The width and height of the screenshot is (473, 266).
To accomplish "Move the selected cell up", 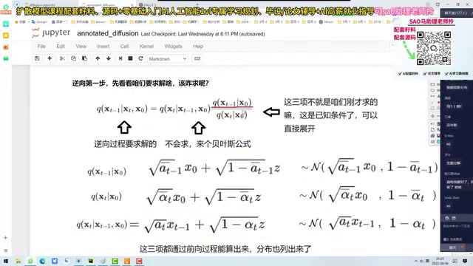I will tap(98, 58).
